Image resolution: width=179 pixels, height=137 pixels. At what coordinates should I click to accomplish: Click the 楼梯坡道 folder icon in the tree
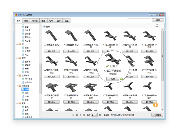click(x=20, y=86)
